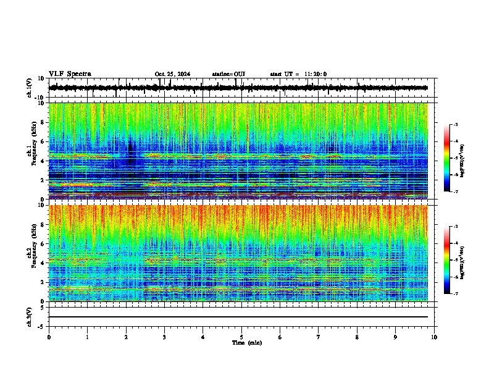
Task: Click the "-3" tick on ch.2 color bar
Action: [455, 227]
